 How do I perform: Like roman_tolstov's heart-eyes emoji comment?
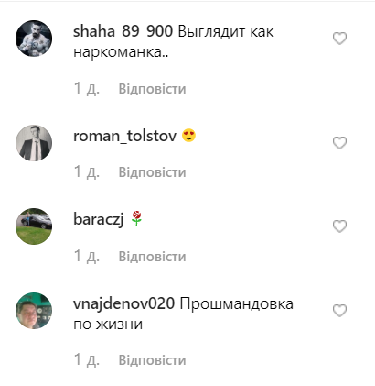point(339,143)
